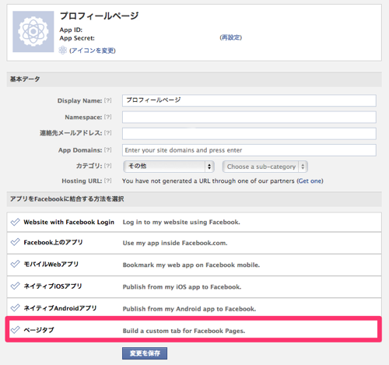Click the help [?] next to Namespace

coord(108,117)
